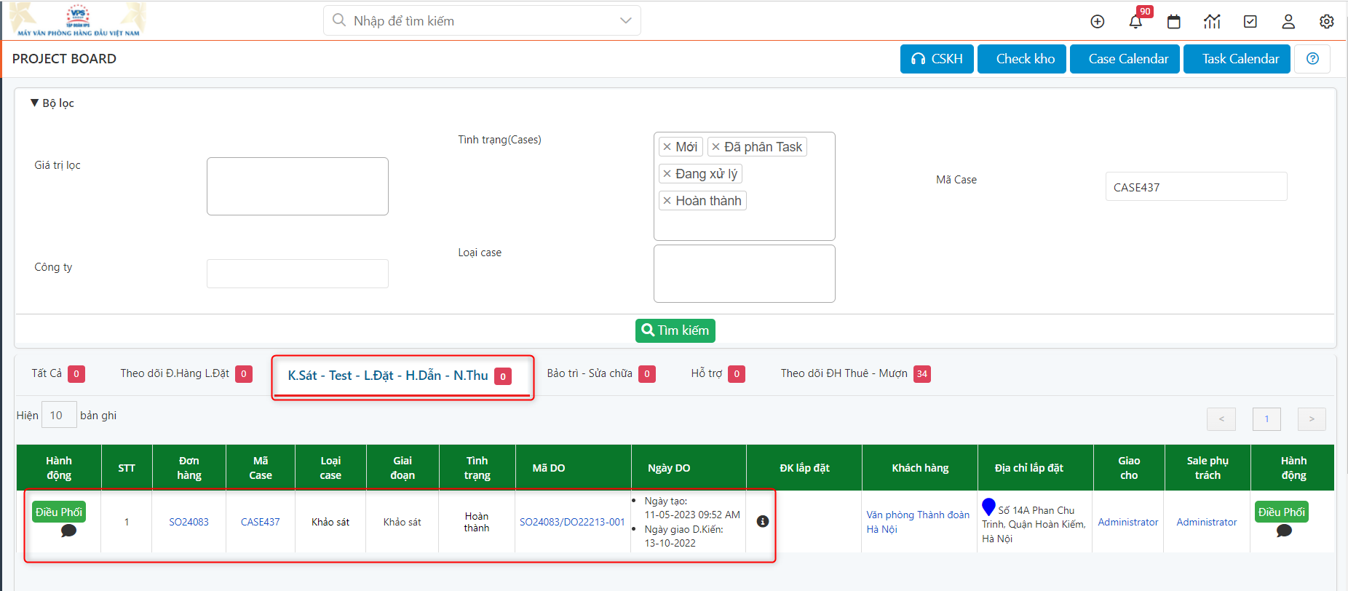Go to previous page arrow
Viewport: 1348px width, 591px height.
pos(1221,419)
